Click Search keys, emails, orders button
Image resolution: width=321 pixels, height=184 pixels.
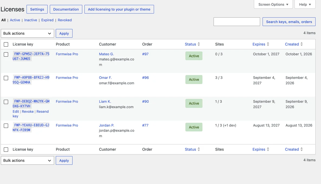[x=289, y=22]
